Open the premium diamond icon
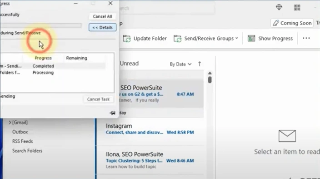This screenshot has height=179, width=320. click(x=279, y=7)
